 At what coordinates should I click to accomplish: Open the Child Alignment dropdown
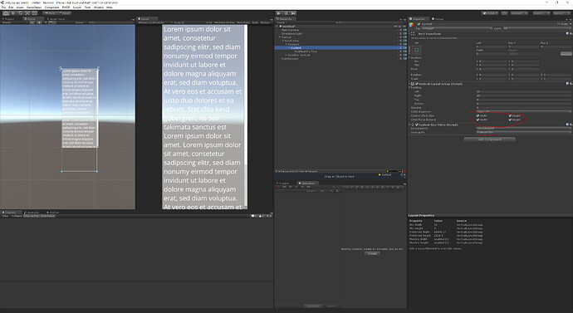(x=524, y=111)
